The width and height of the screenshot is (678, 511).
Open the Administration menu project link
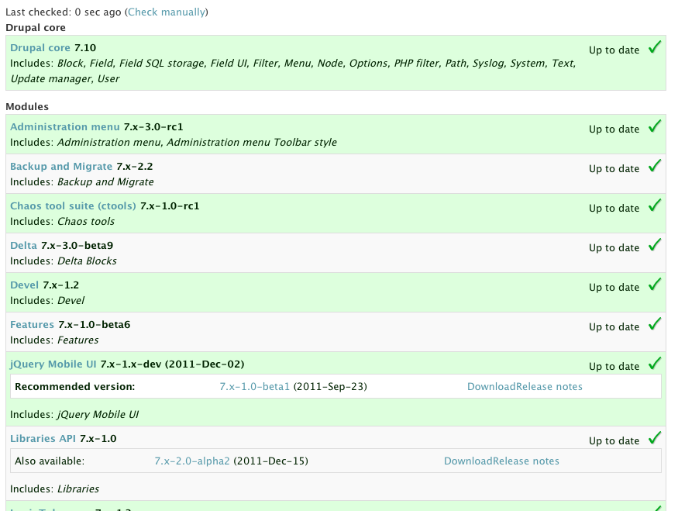point(65,126)
